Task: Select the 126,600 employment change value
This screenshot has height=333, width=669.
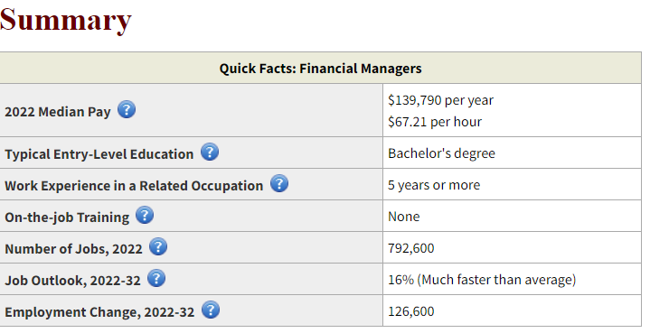Action: (410, 311)
